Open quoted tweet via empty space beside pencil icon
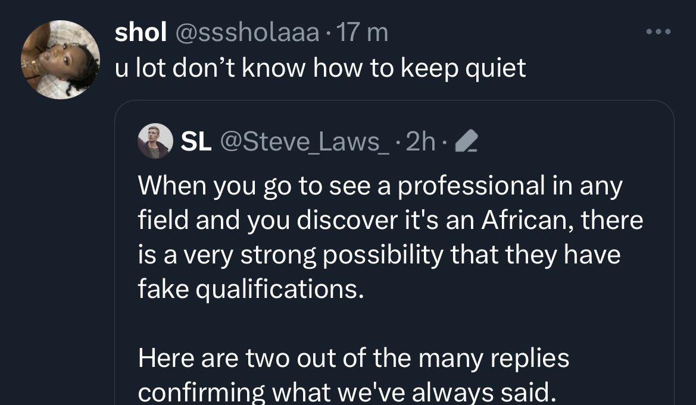696x405 pixels. pyautogui.click(x=566, y=143)
